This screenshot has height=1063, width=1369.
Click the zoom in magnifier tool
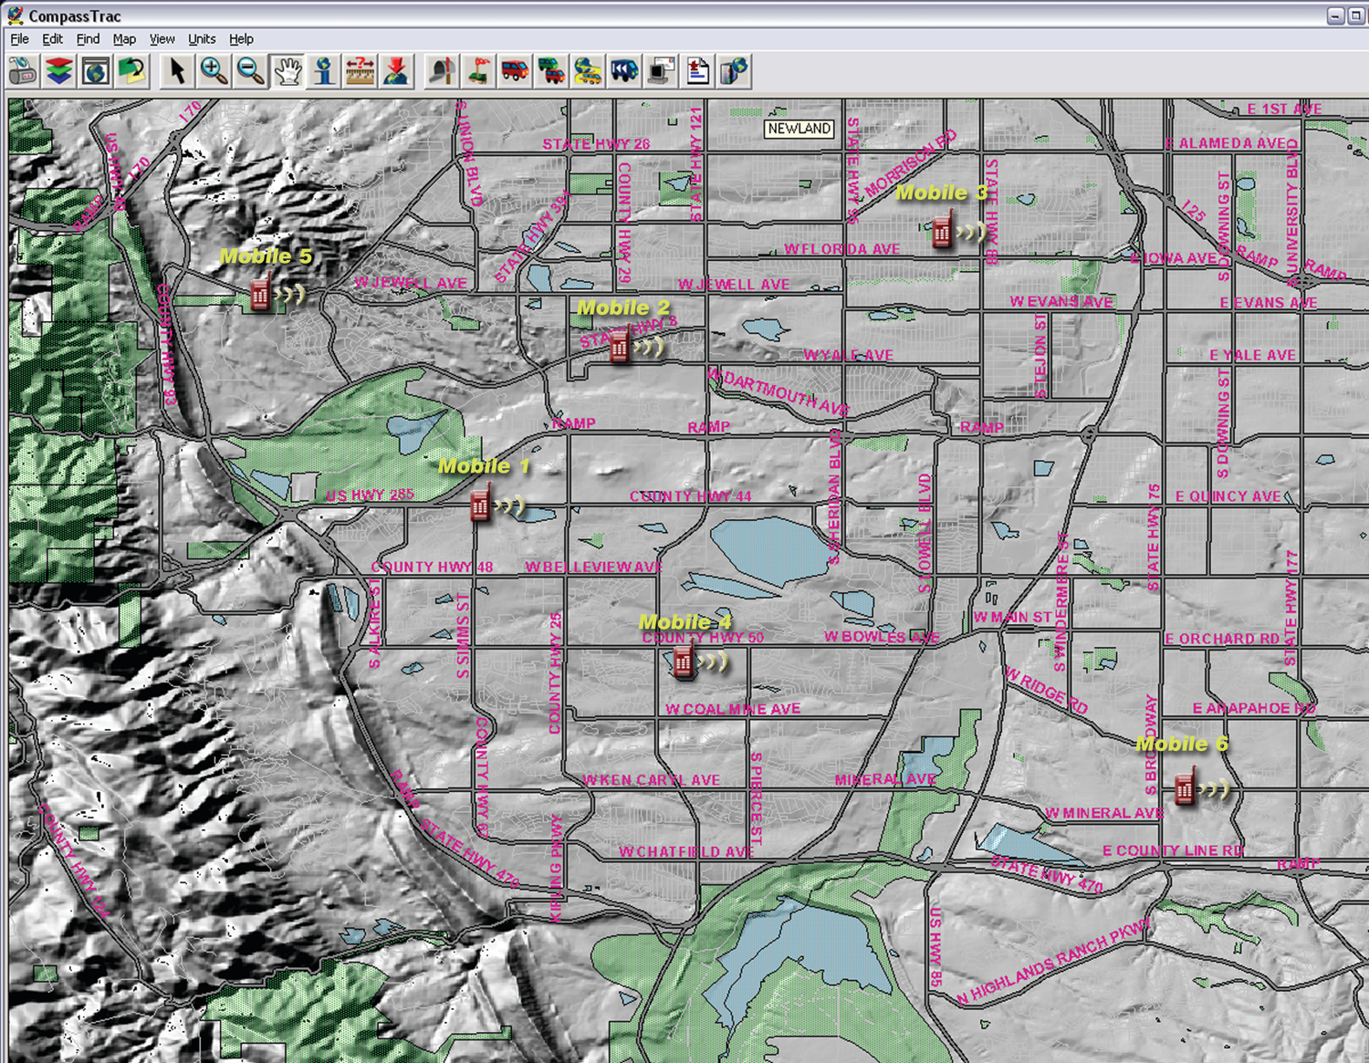(214, 71)
